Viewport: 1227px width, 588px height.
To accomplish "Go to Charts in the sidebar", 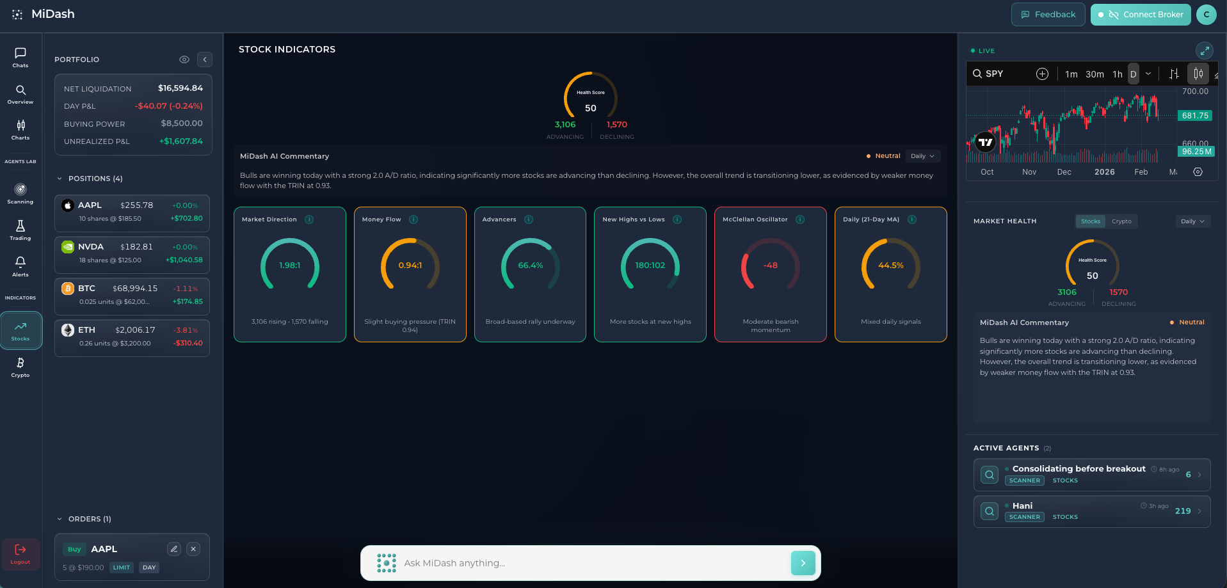I will (20, 130).
